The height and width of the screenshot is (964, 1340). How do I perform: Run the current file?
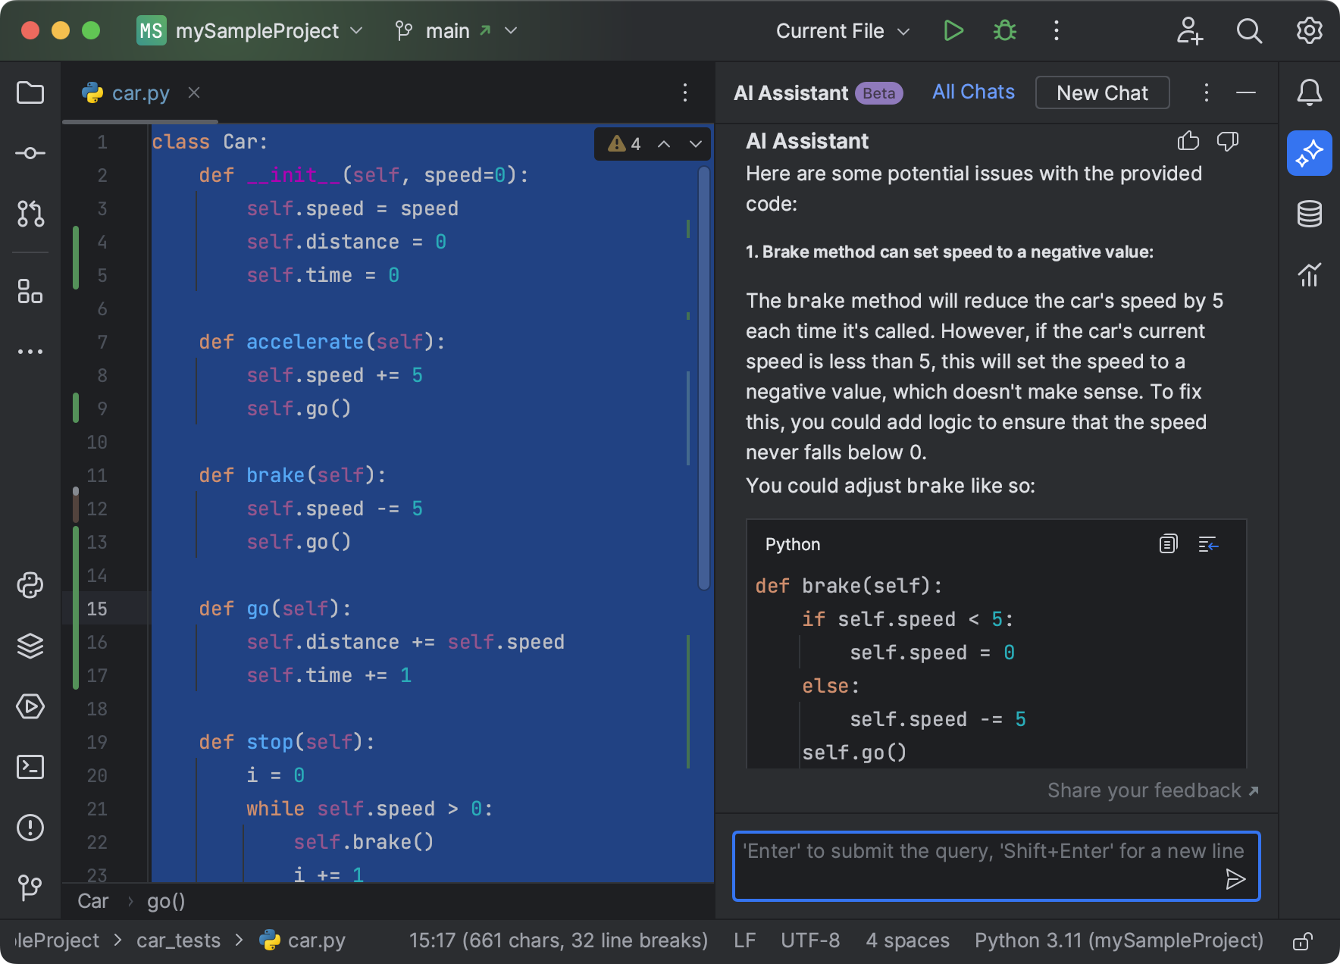click(953, 30)
